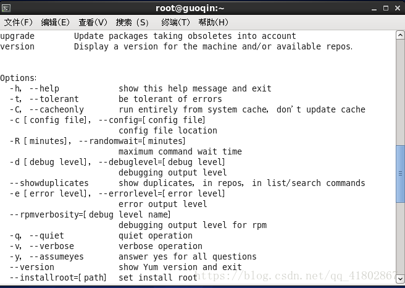
Task: Click the '--debuglevel=[debug level]' option text
Action: pos(162,162)
